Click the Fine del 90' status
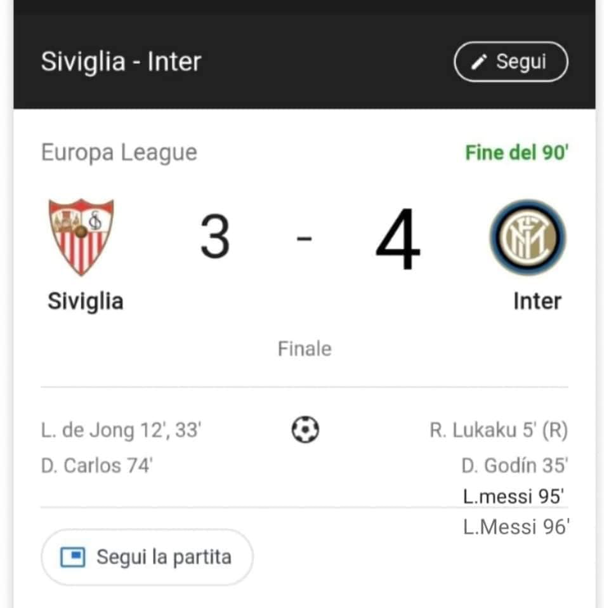 516,153
